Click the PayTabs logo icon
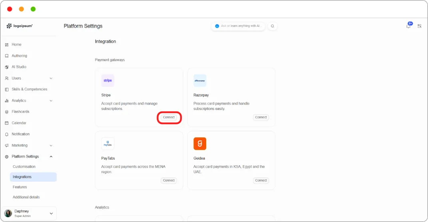The image size is (428, 222). [107, 143]
